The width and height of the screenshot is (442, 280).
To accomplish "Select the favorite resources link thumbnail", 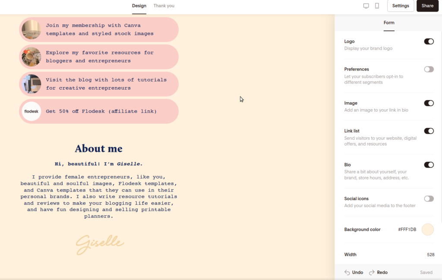I will pos(31,57).
